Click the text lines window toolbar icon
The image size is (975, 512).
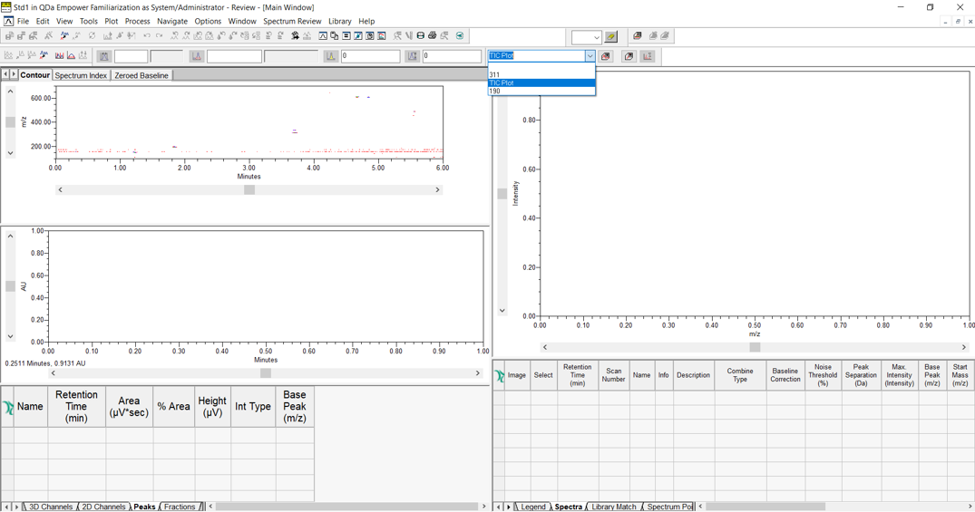346,36
